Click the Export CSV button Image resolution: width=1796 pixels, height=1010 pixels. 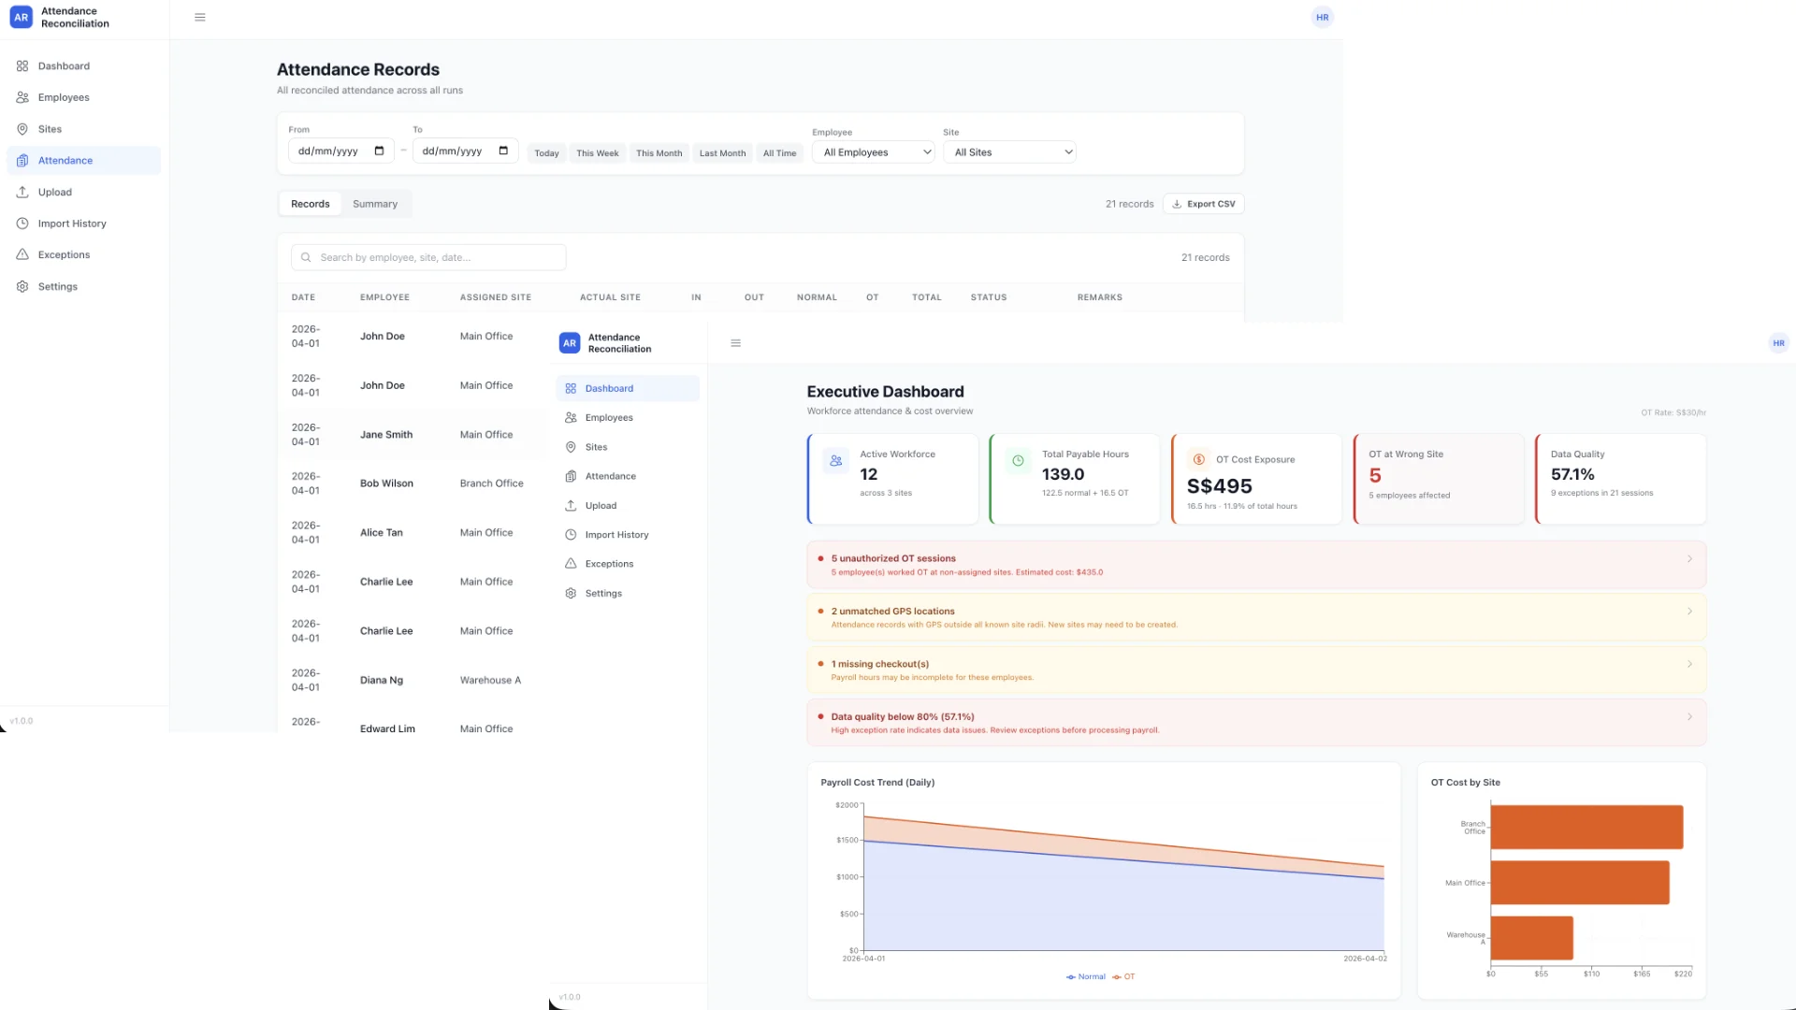click(x=1203, y=204)
